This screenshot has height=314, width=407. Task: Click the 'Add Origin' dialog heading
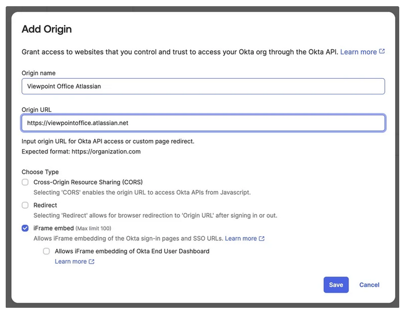(x=47, y=30)
